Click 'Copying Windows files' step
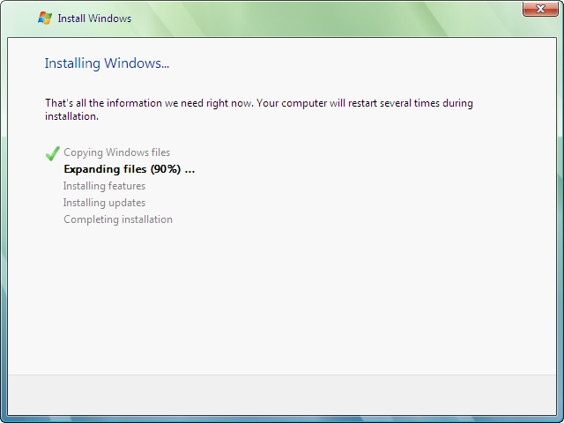 coord(116,152)
